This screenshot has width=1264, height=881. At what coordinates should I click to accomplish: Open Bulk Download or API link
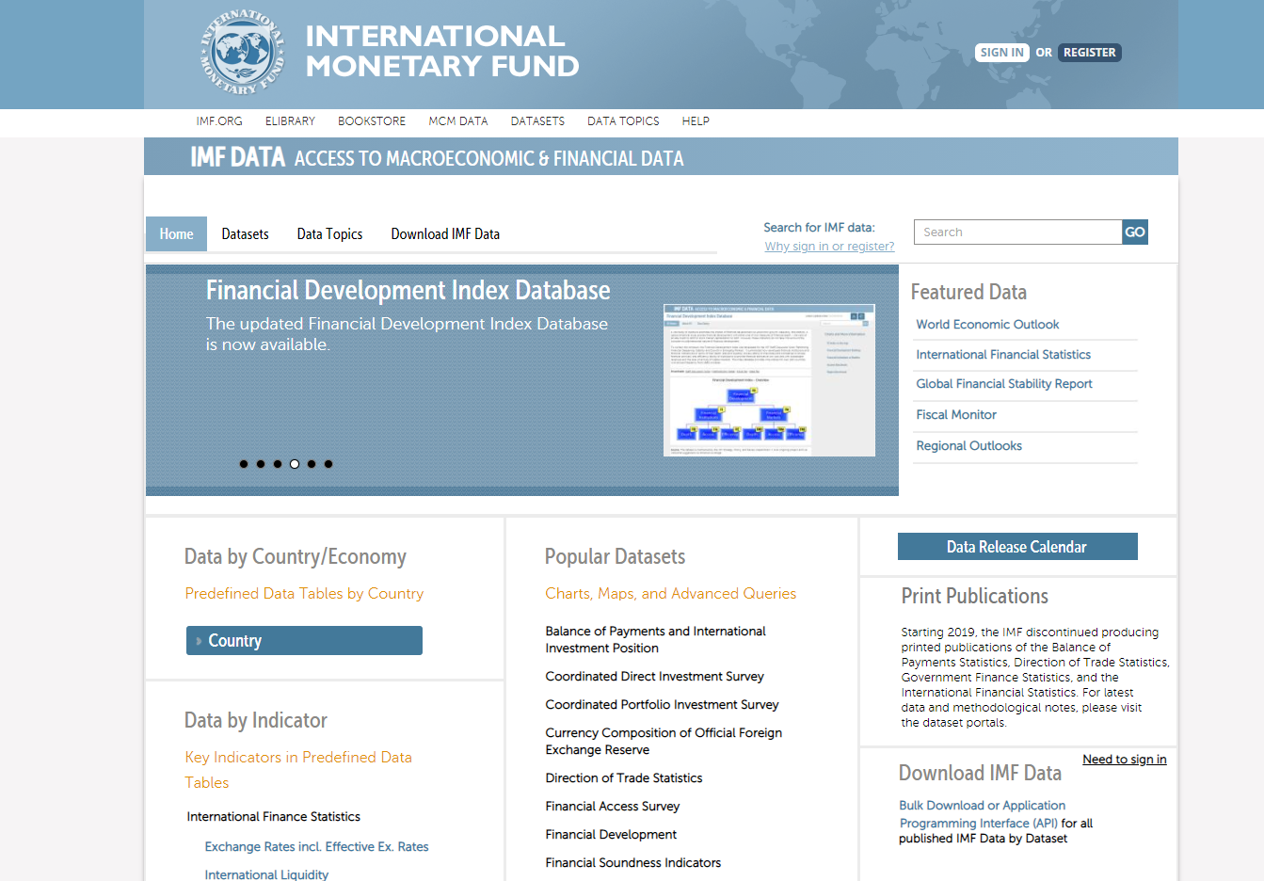point(983,814)
